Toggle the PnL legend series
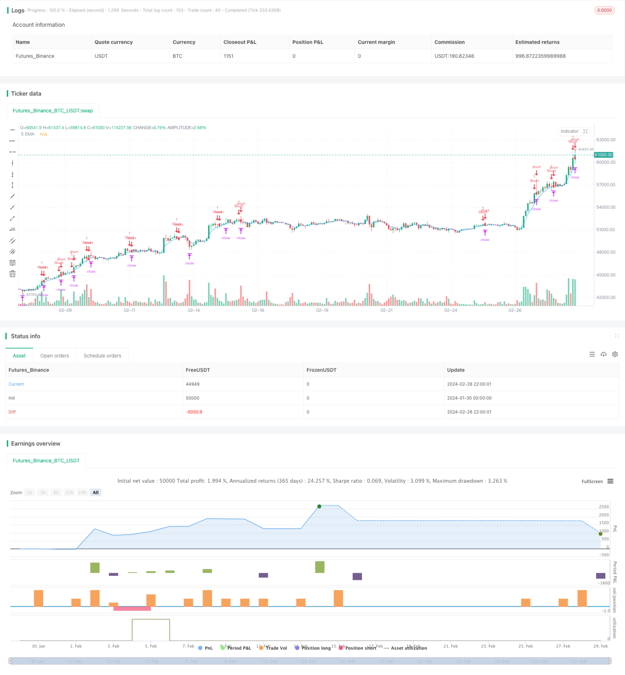625x675 pixels. [205, 648]
